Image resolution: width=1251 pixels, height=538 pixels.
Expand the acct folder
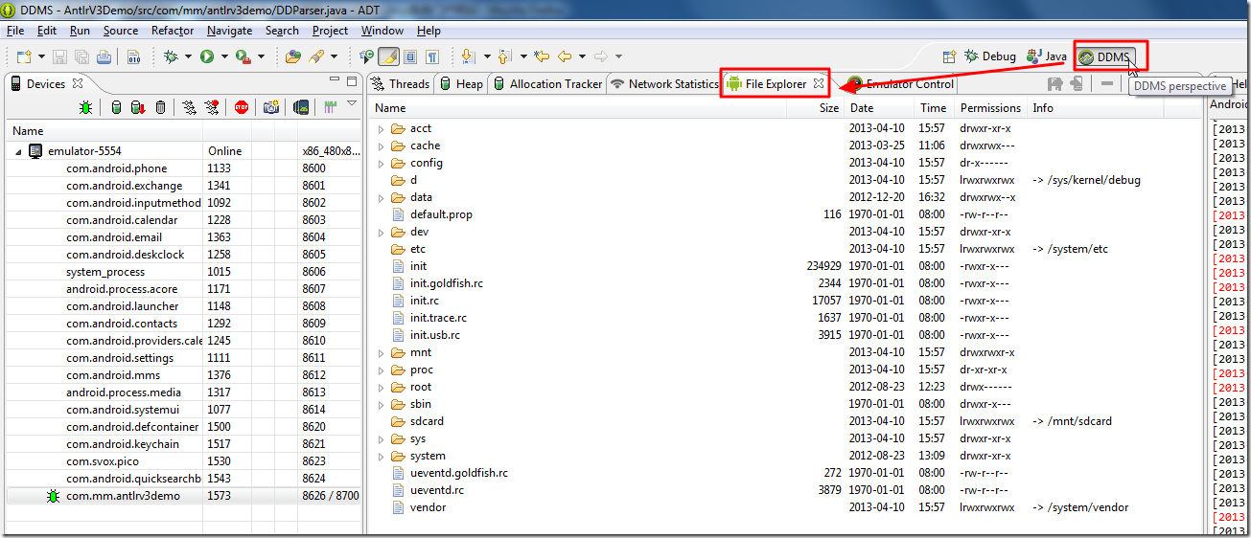381,128
